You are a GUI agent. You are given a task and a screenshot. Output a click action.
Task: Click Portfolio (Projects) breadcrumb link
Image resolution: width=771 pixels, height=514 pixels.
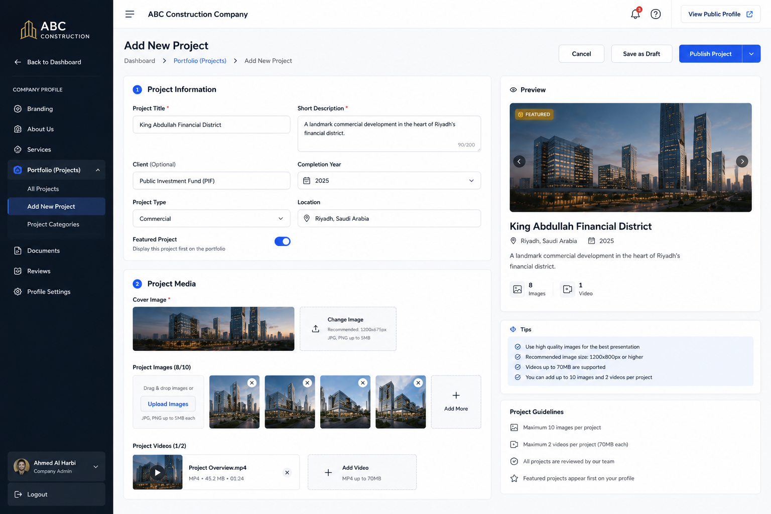click(x=200, y=61)
